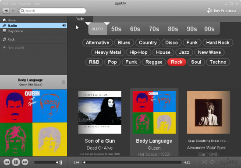Image resolution: width=241 pixels, height=168 pixels.
Task: Click the search magnifier icon
Action: pyautogui.click(x=23, y=11)
